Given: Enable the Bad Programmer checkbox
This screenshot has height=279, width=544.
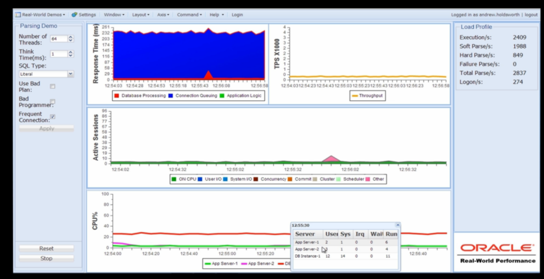Looking at the screenshot, I should point(53,101).
